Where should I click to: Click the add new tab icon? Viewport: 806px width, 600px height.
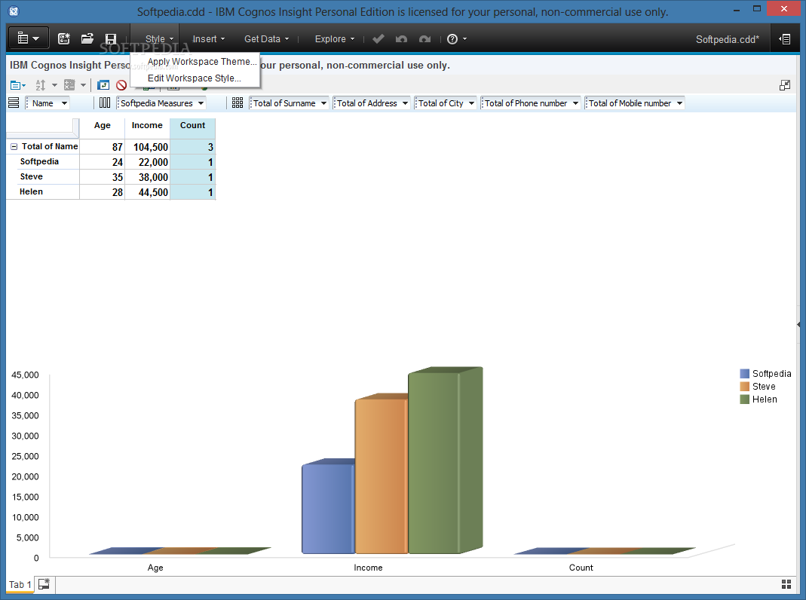click(x=44, y=584)
